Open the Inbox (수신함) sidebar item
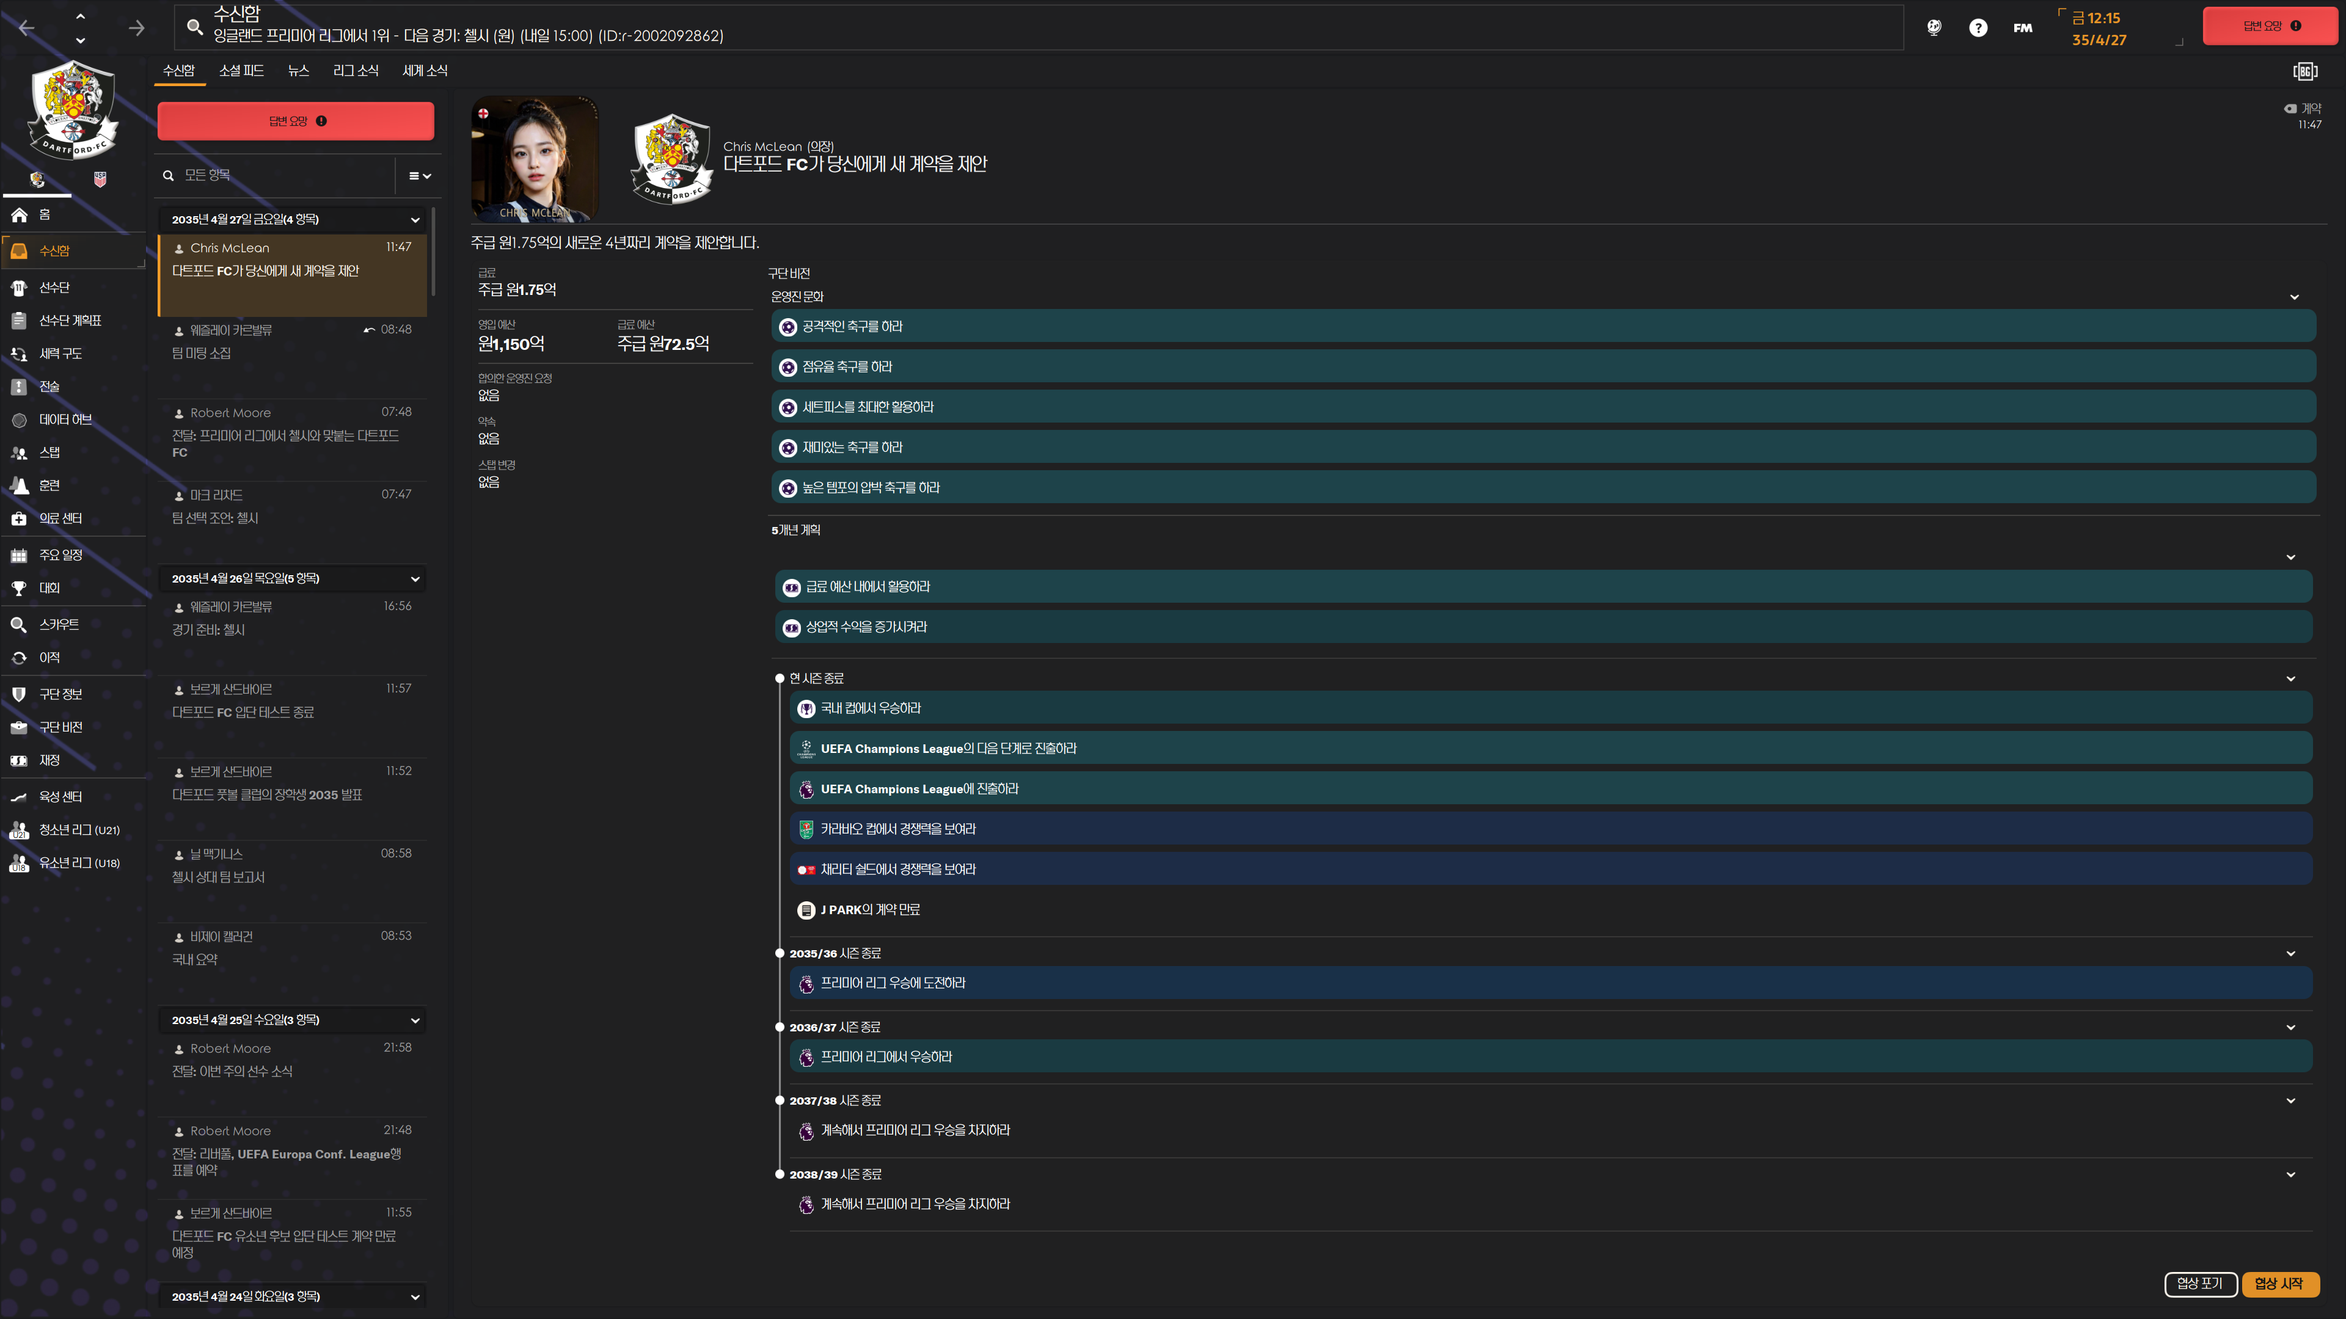 pos(73,250)
